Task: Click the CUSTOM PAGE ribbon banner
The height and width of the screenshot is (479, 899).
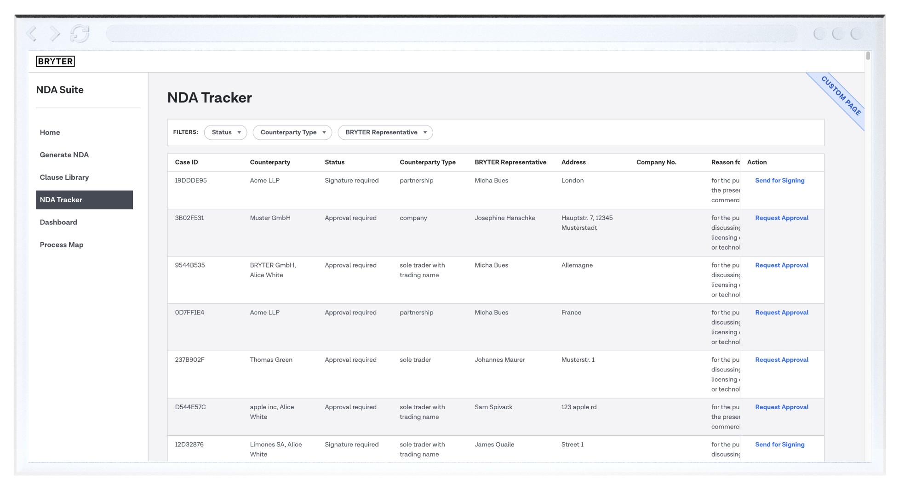Action: click(x=840, y=95)
